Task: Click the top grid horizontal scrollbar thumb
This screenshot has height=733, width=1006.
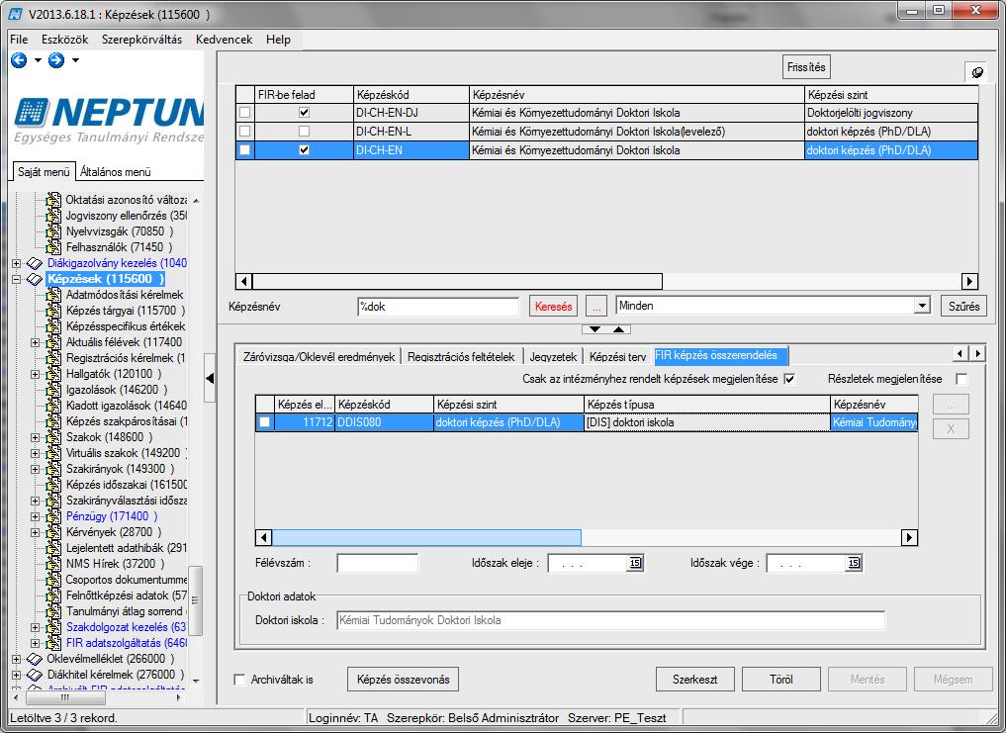Action: 457,281
